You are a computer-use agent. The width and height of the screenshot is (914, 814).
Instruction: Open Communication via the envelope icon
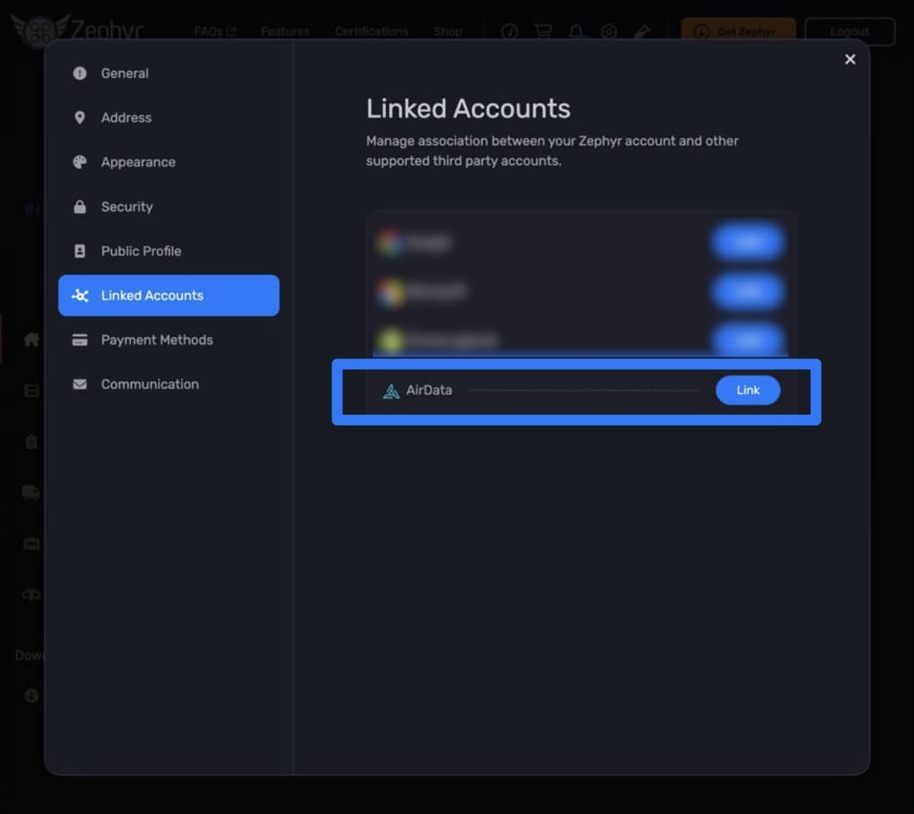tap(79, 385)
